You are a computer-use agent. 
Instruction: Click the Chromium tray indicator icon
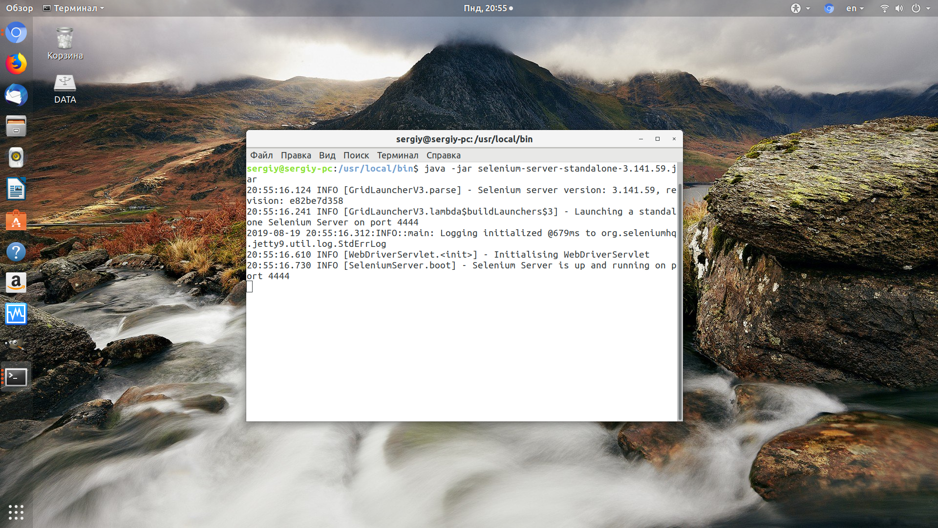(829, 8)
